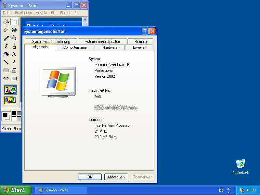Click the Abbrechen button
Viewport: 260px width, 195px height.
click(116, 177)
